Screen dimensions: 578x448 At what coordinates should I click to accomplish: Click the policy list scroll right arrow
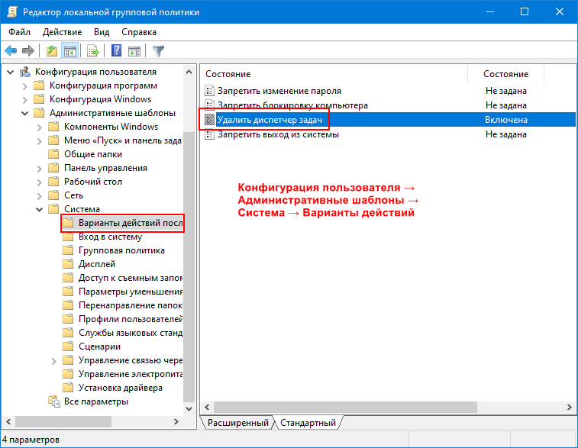pyautogui.click(x=570, y=407)
